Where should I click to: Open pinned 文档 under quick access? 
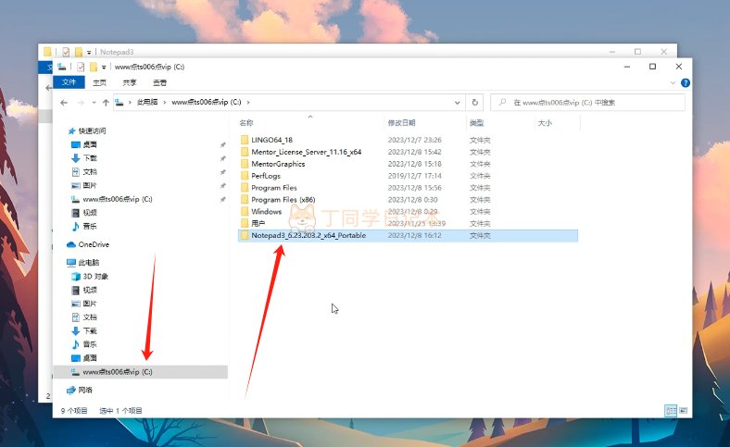(90, 171)
